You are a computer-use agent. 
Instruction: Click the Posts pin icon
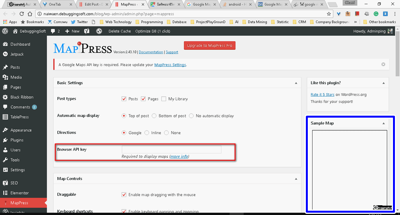[5, 67]
